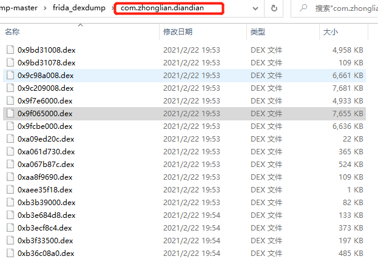Click the file icon of 0x9c98a008.dex
Screen dimensions: 378x262
coord(10,75)
